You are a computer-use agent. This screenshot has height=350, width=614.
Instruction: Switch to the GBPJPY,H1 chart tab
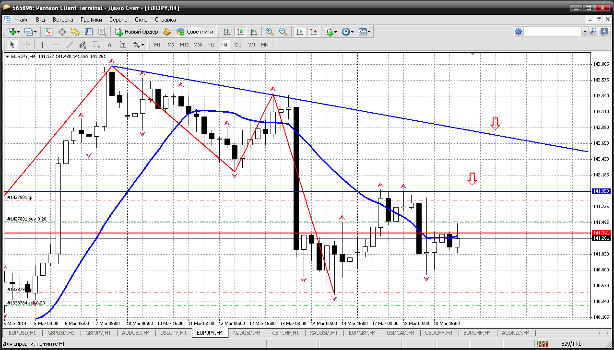(x=97, y=333)
